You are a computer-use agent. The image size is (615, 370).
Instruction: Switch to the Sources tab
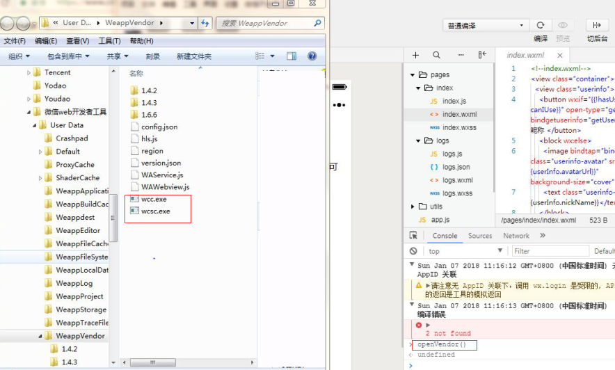(480, 236)
